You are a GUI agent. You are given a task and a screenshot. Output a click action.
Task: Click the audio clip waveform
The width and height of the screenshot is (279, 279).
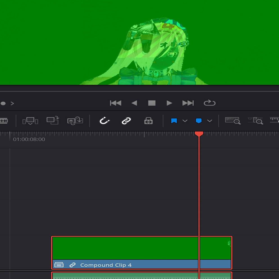142,276
